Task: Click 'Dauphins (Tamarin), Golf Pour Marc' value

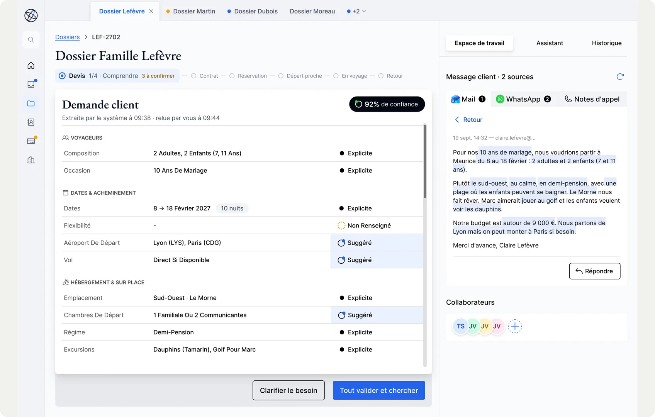Action: coord(205,349)
